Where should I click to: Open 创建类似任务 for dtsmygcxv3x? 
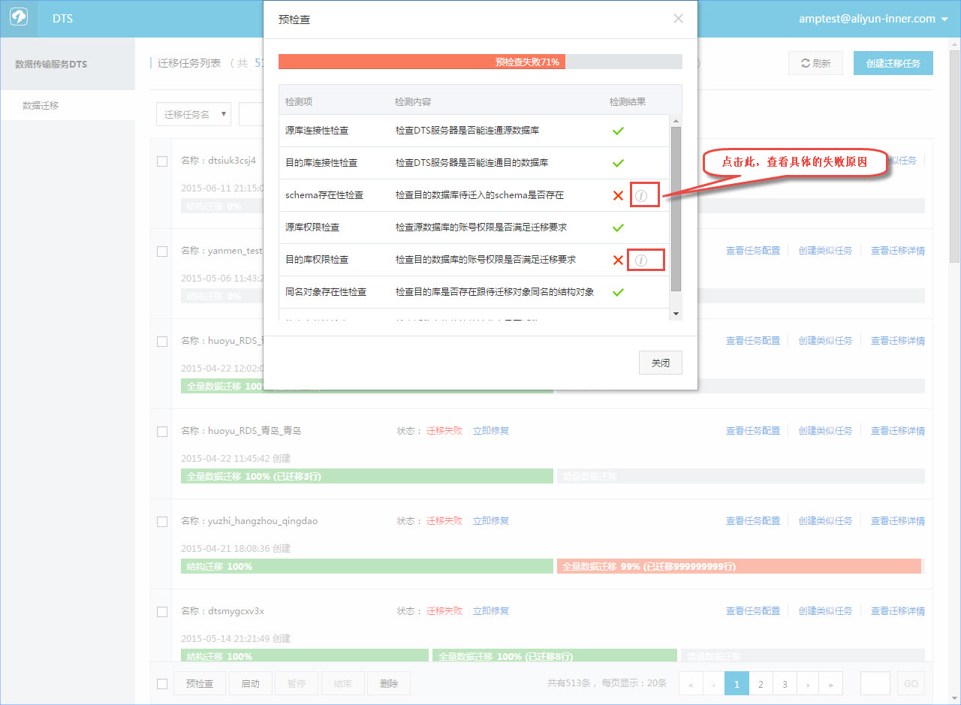point(826,611)
